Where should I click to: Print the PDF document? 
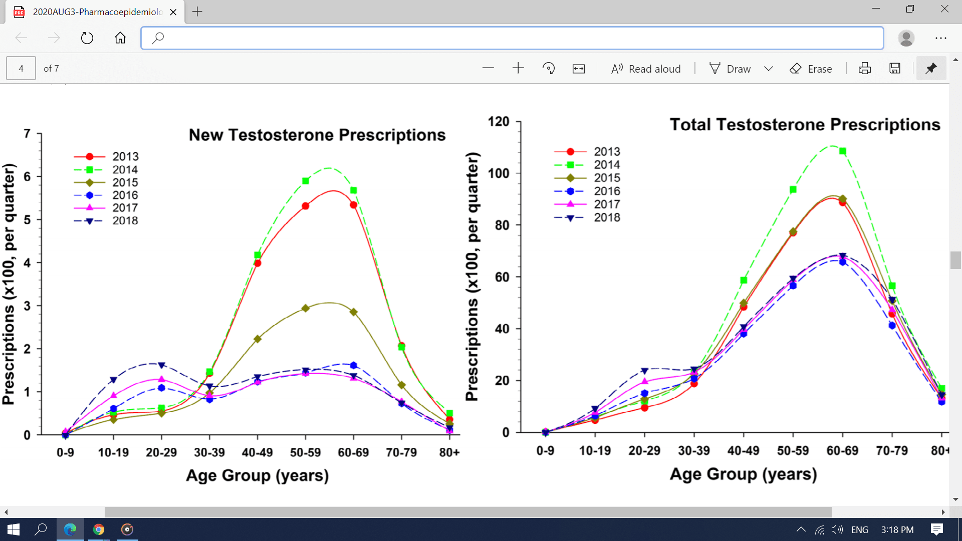(x=865, y=69)
